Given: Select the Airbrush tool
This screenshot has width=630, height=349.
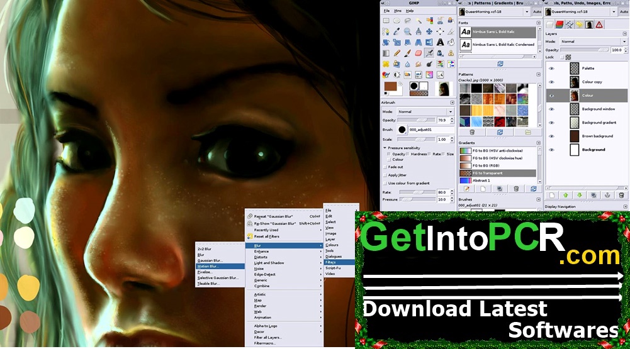Looking at the screenshot, I should click(x=429, y=53).
